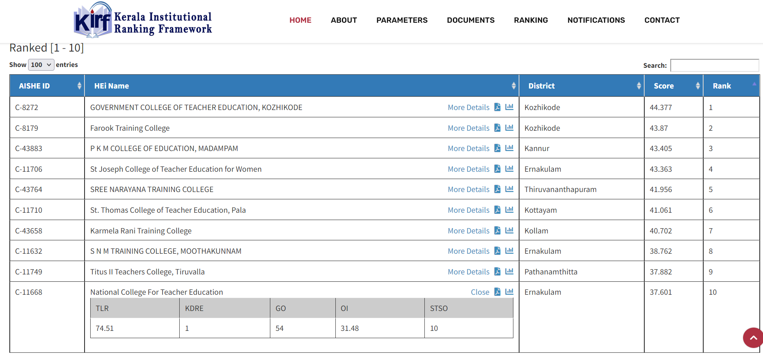The width and height of the screenshot is (763, 354).
Task: Click More Details for Titus II Teachers College
Action: (x=469, y=272)
